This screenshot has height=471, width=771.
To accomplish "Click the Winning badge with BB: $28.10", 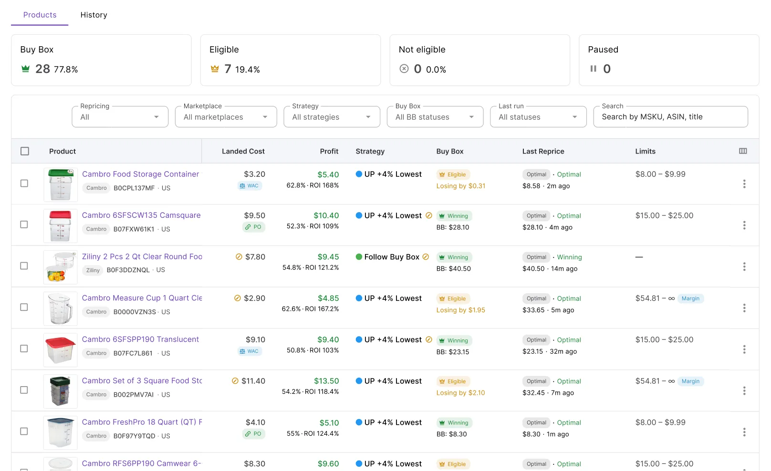I will point(454,216).
